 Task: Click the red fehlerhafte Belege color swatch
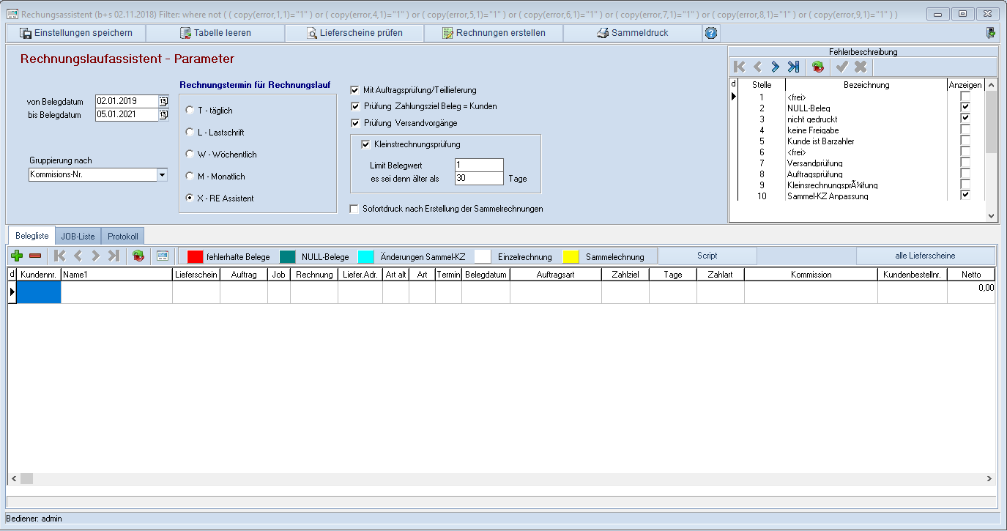(195, 256)
